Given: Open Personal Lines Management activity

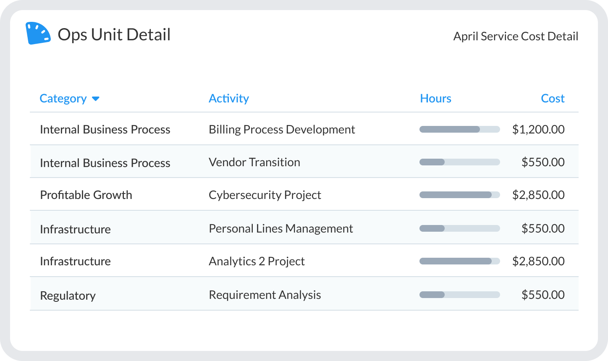Looking at the screenshot, I should tap(281, 228).
